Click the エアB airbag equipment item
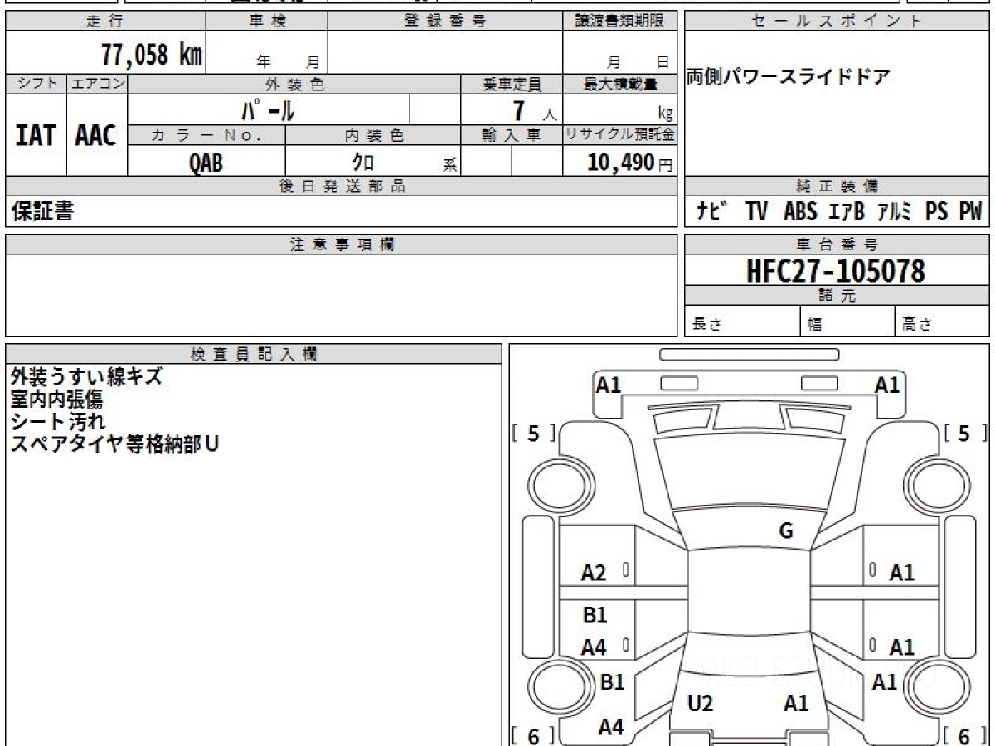The height and width of the screenshot is (746, 995). (847, 212)
